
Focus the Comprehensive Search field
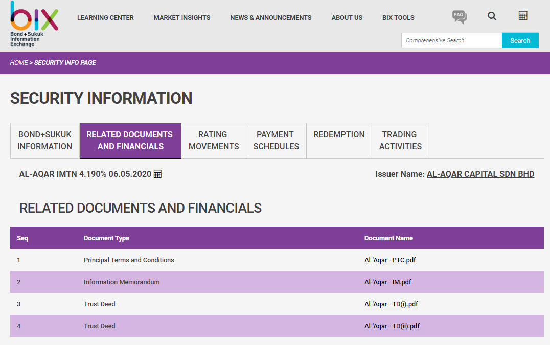(452, 40)
